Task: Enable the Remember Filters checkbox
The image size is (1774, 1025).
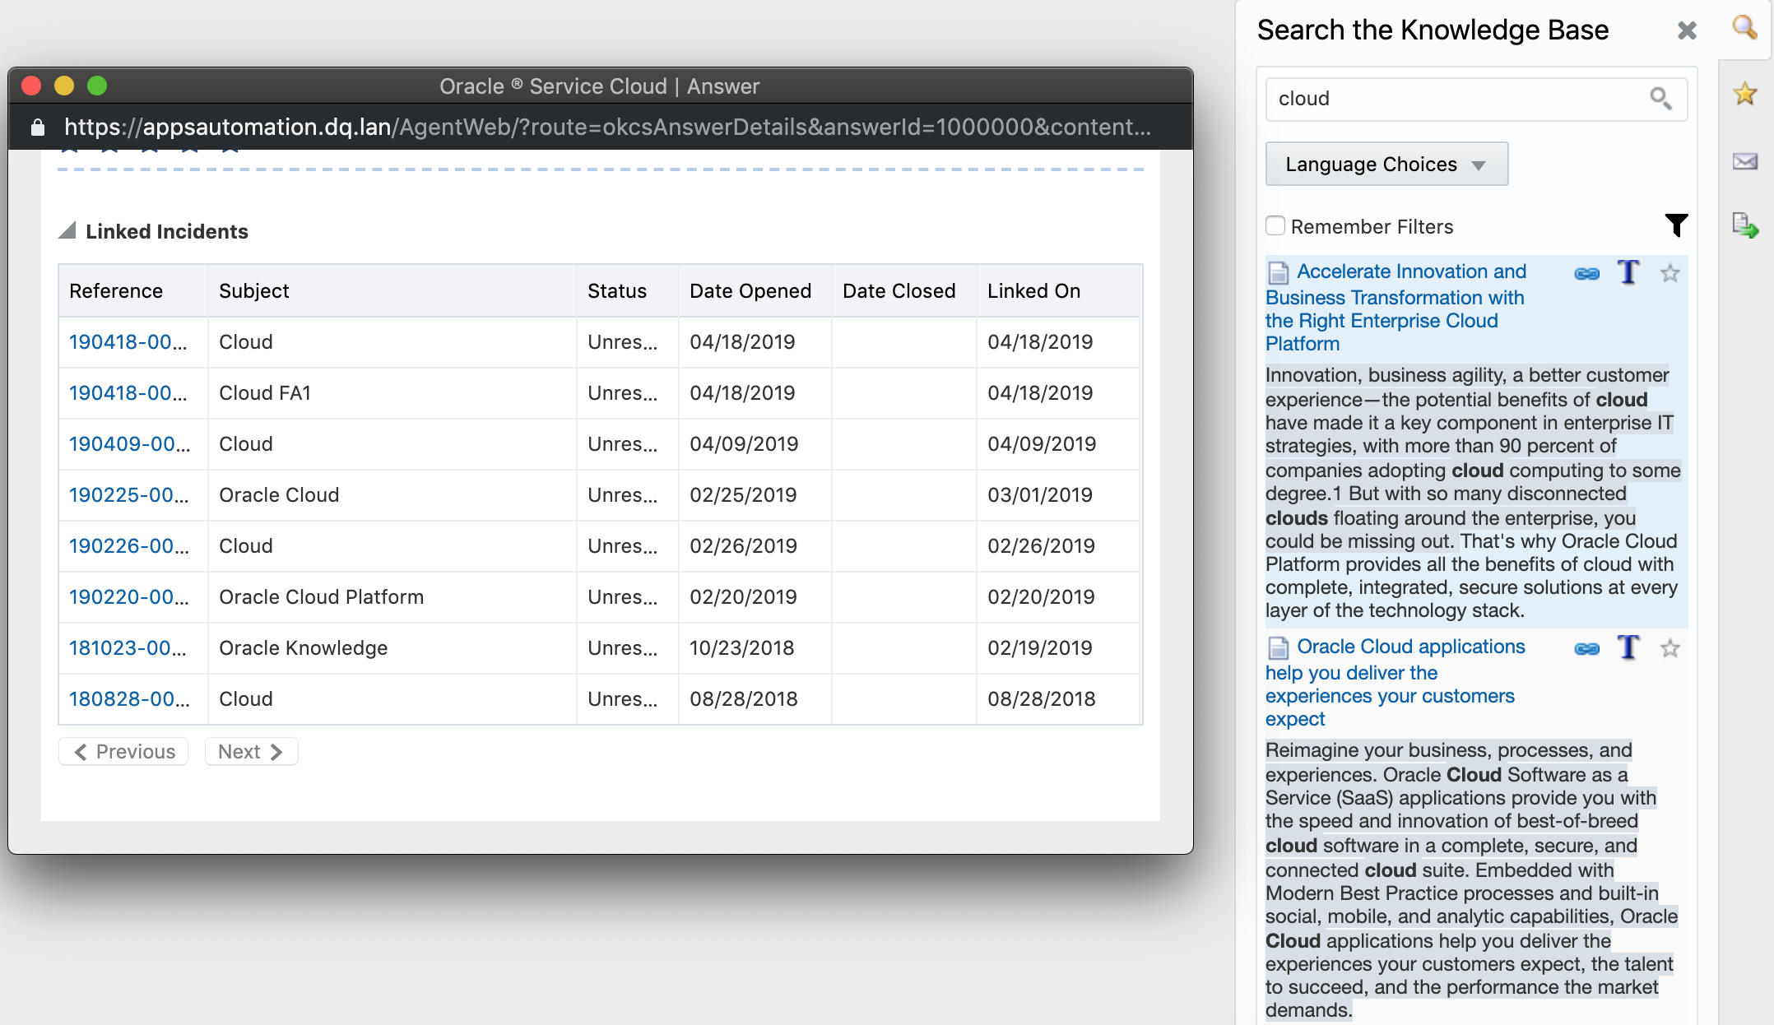Action: [1275, 225]
